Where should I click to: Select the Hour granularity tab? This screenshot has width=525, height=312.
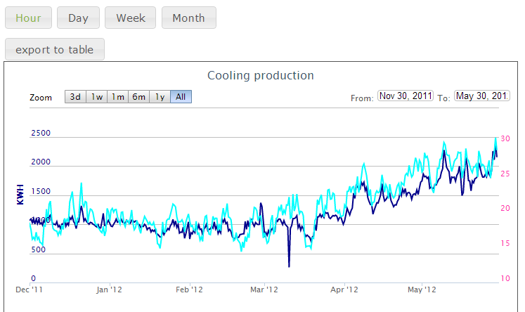[x=28, y=18]
